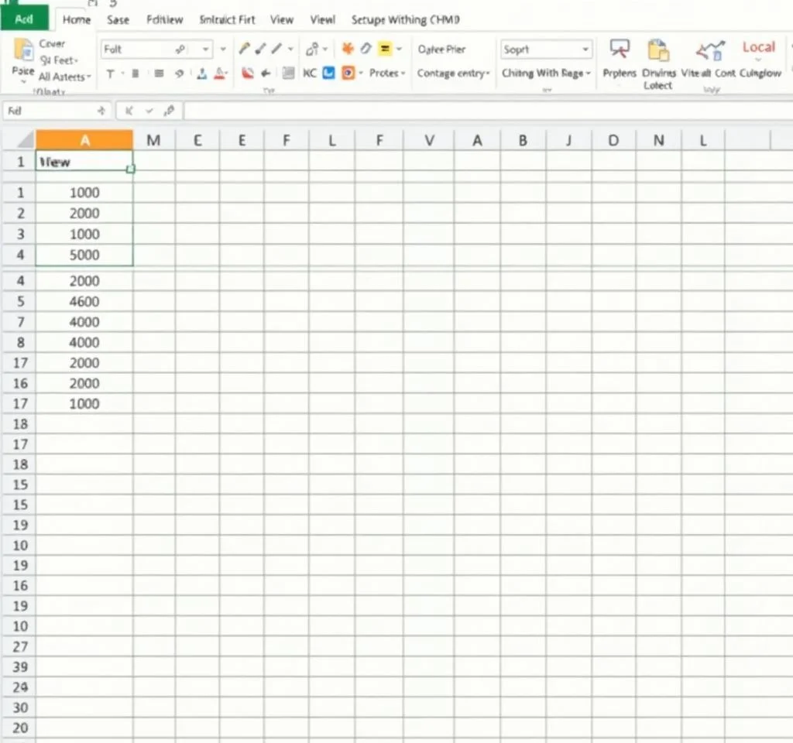The height and width of the screenshot is (743, 793).
Task: Open the Folt font name dropdown
Action: pyautogui.click(x=205, y=50)
